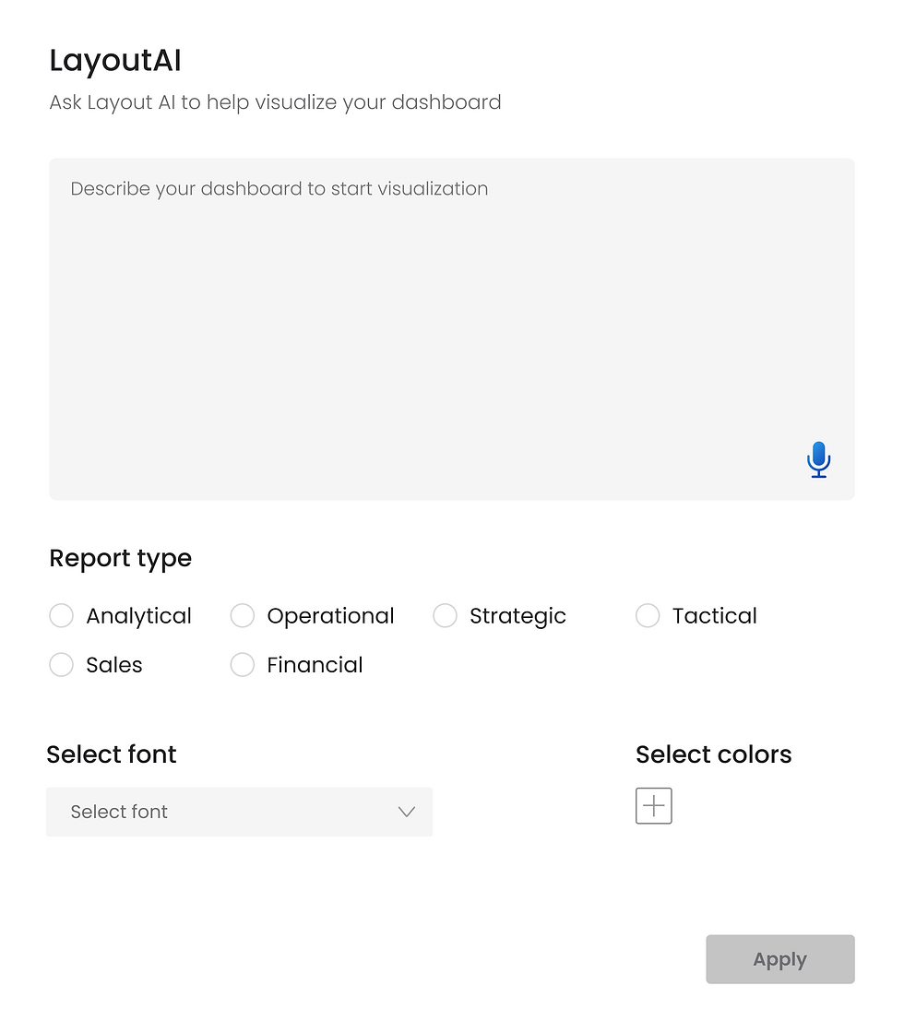Select the Analytical report type

(61, 615)
